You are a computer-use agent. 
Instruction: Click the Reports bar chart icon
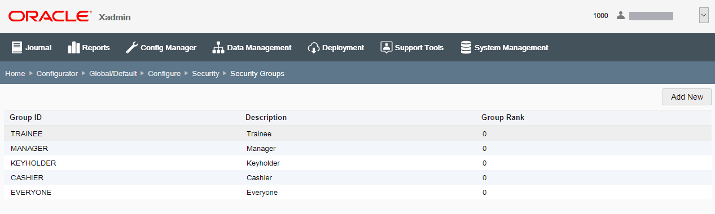coord(73,47)
